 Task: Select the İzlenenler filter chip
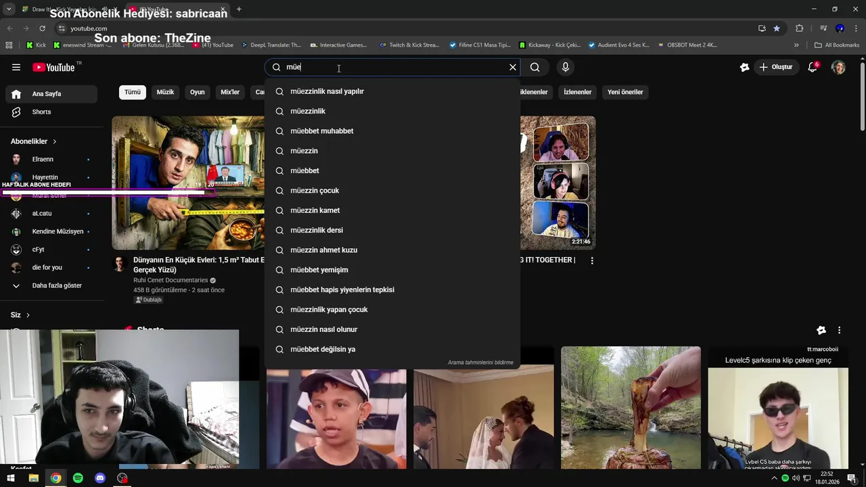click(578, 92)
